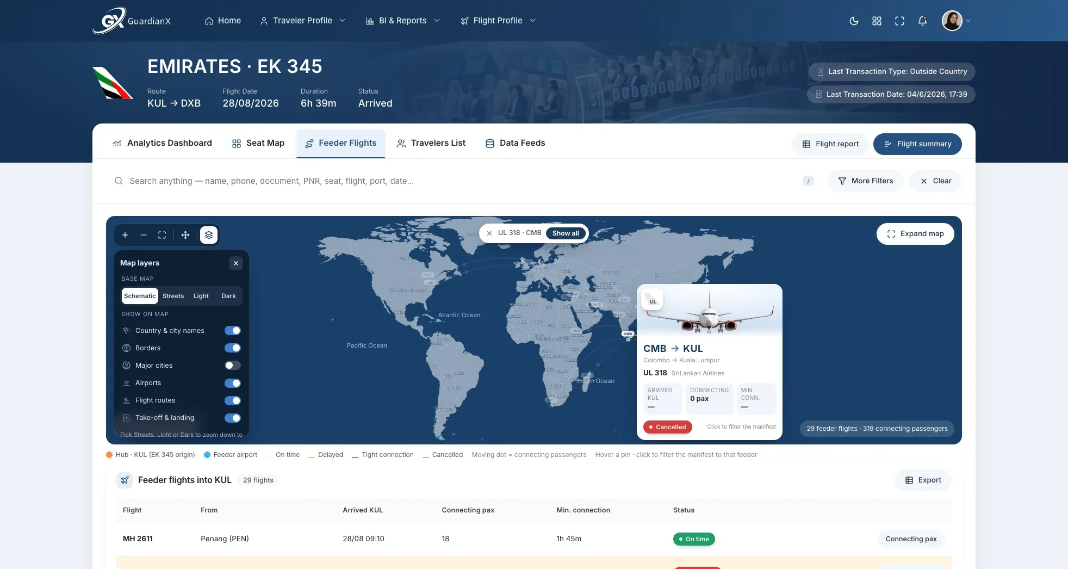Toggle Flight routes layer

pyautogui.click(x=233, y=400)
